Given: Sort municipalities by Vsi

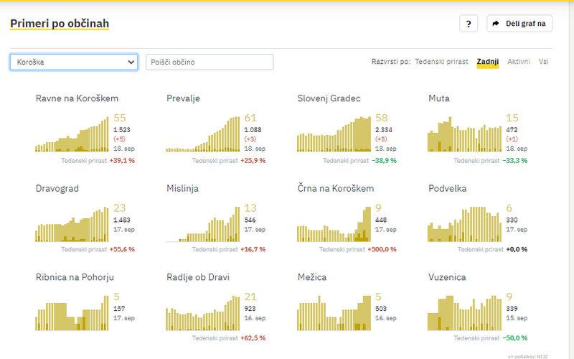Looking at the screenshot, I should pos(544,62).
